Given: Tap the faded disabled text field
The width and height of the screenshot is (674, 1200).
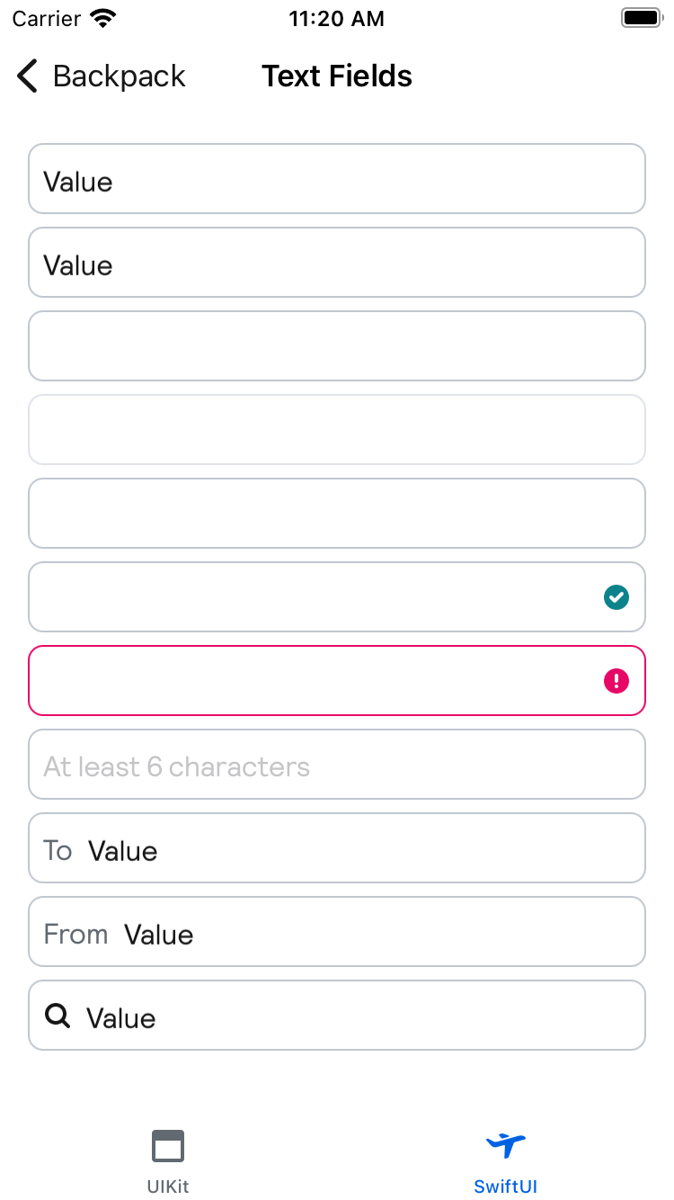Looking at the screenshot, I should pos(337,430).
